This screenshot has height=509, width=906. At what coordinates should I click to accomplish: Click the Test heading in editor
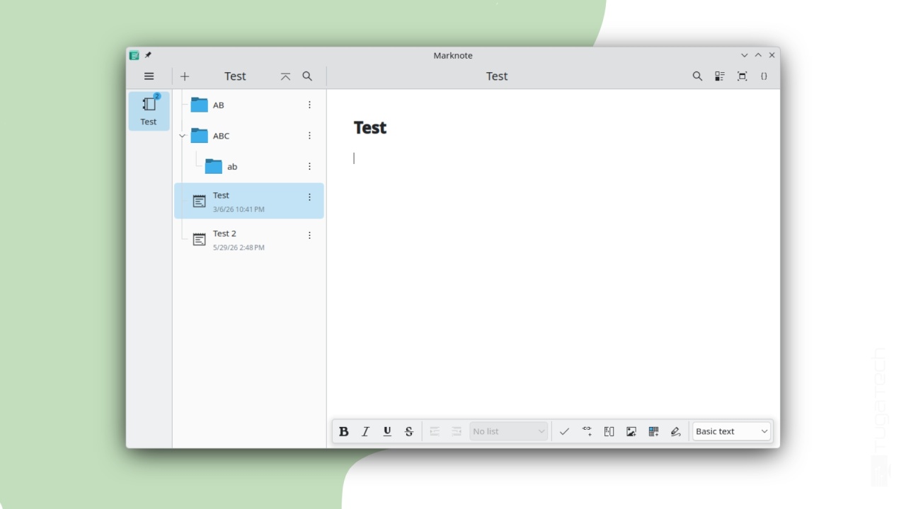click(370, 127)
